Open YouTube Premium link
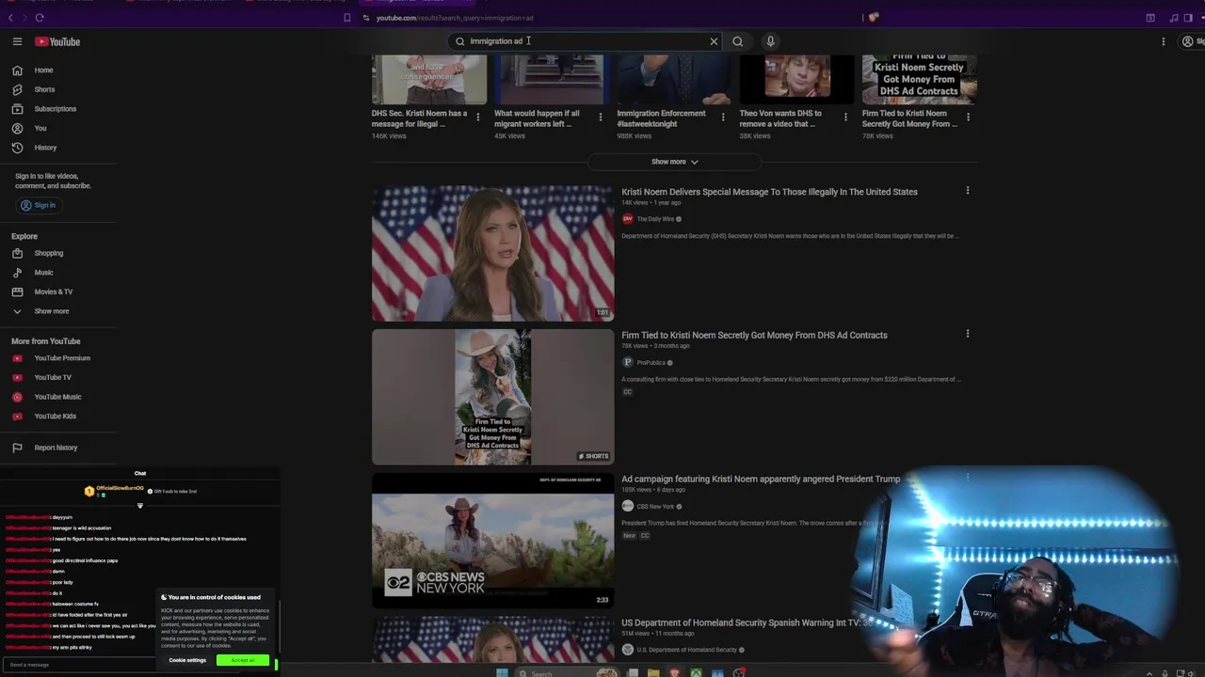Viewport: 1205px width, 677px height. coord(62,358)
